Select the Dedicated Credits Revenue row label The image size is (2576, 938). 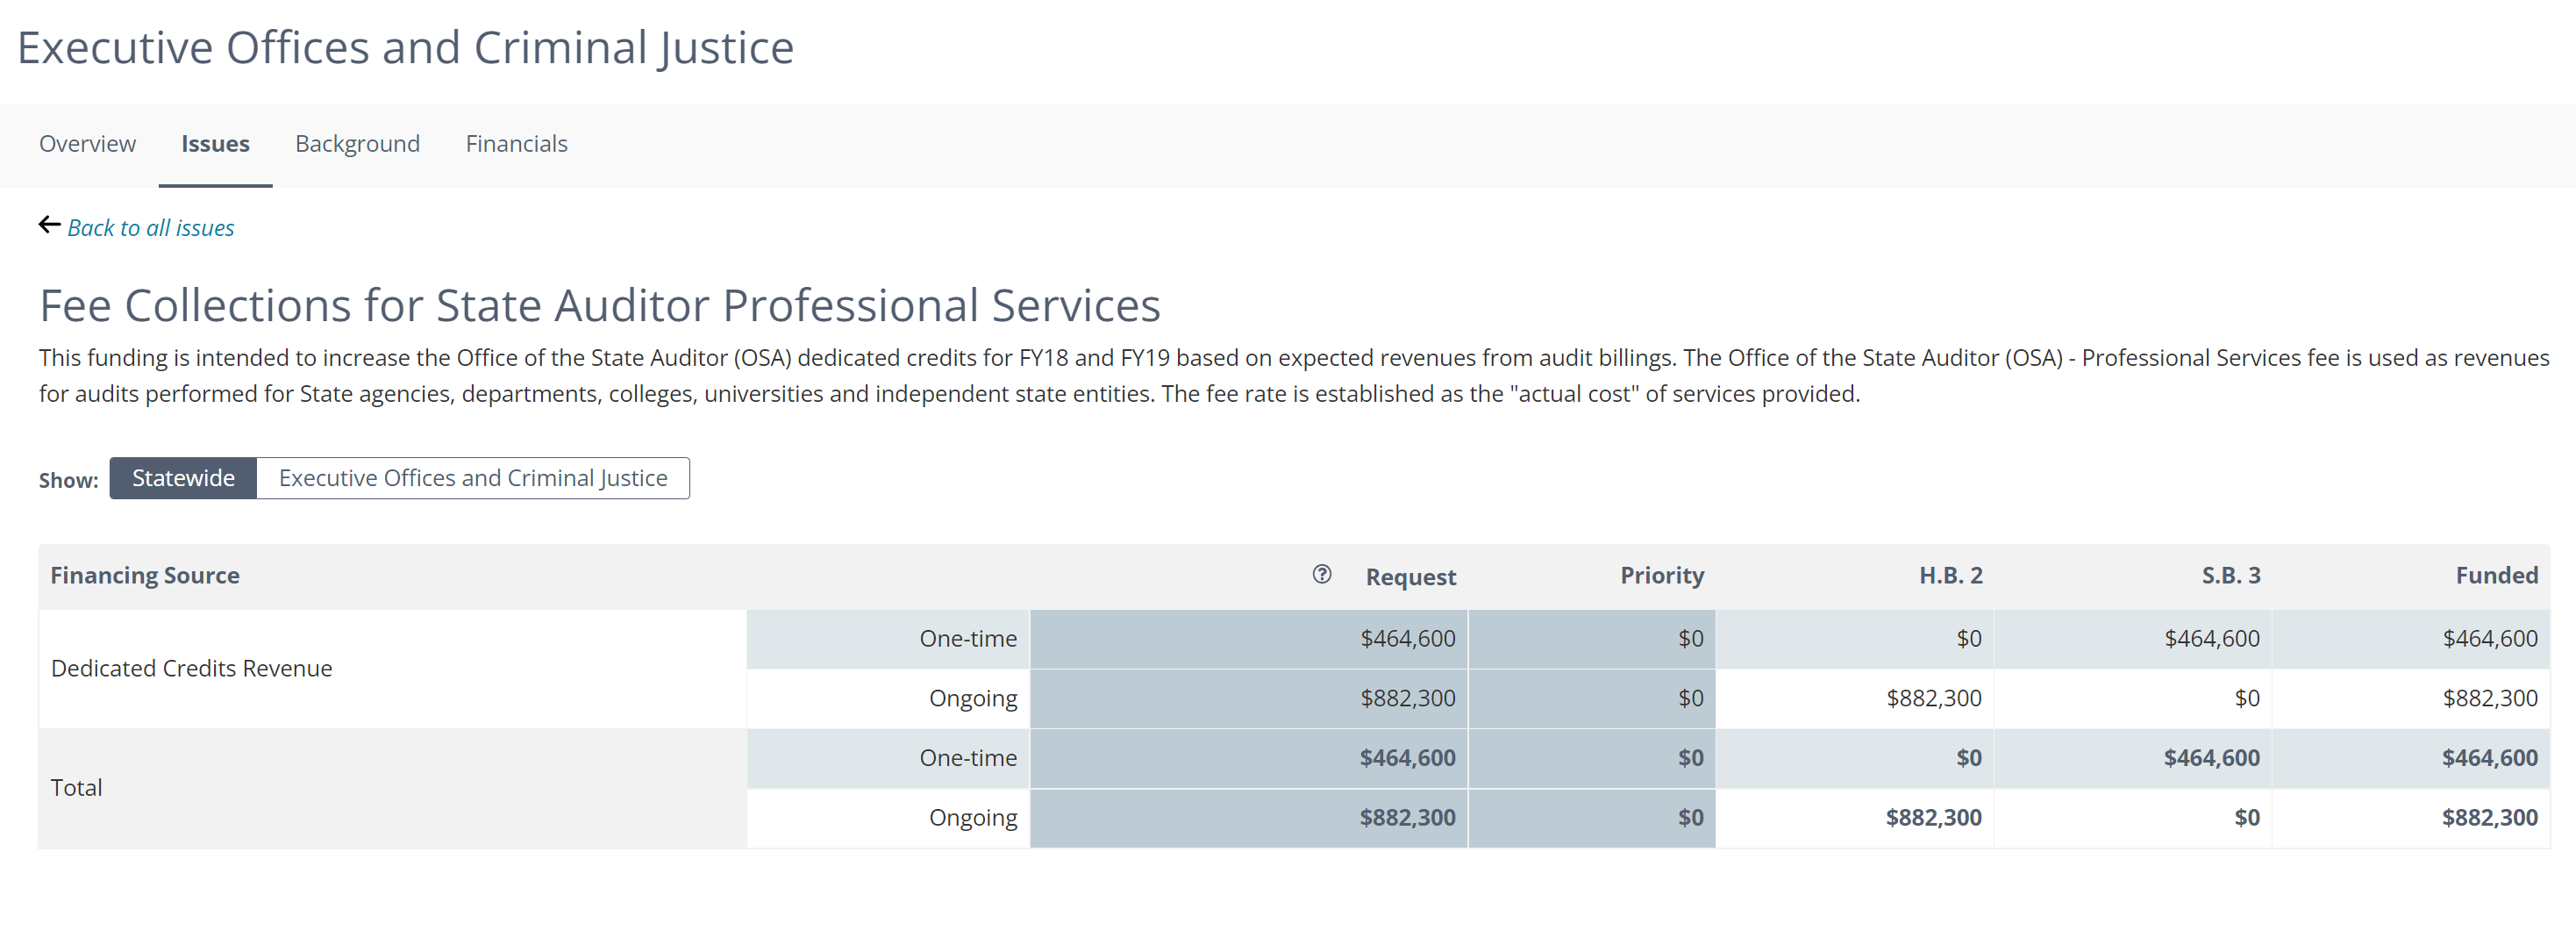coord(191,668)
